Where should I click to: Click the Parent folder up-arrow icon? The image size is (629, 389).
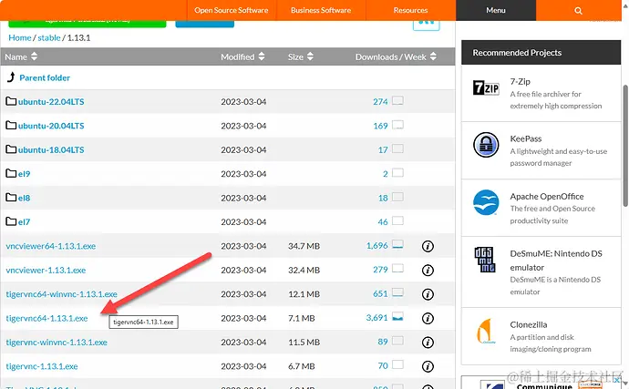(x=11, y=77)
